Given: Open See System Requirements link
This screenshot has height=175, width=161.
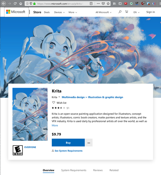Looking at the screenshot, I should click(69, 151).
